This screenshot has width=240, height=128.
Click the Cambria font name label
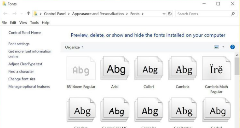point(182,87)
